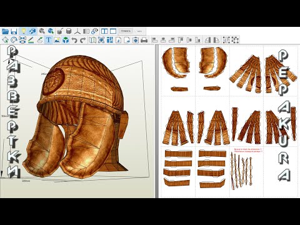The image size is (300, 225).
Task: Rotate selected parts counterclockwise
Action: [208, 40]
